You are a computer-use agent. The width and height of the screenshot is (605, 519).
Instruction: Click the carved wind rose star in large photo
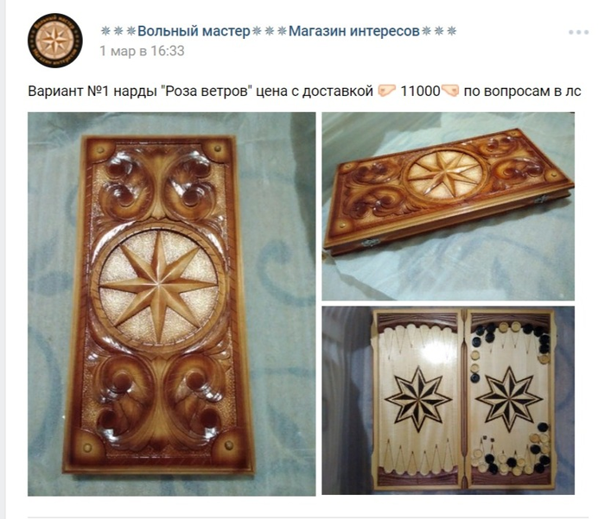point(158,286)
